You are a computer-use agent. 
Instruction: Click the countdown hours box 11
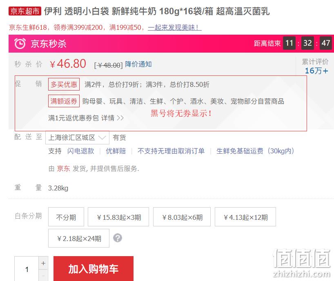(x=289, y=43)
